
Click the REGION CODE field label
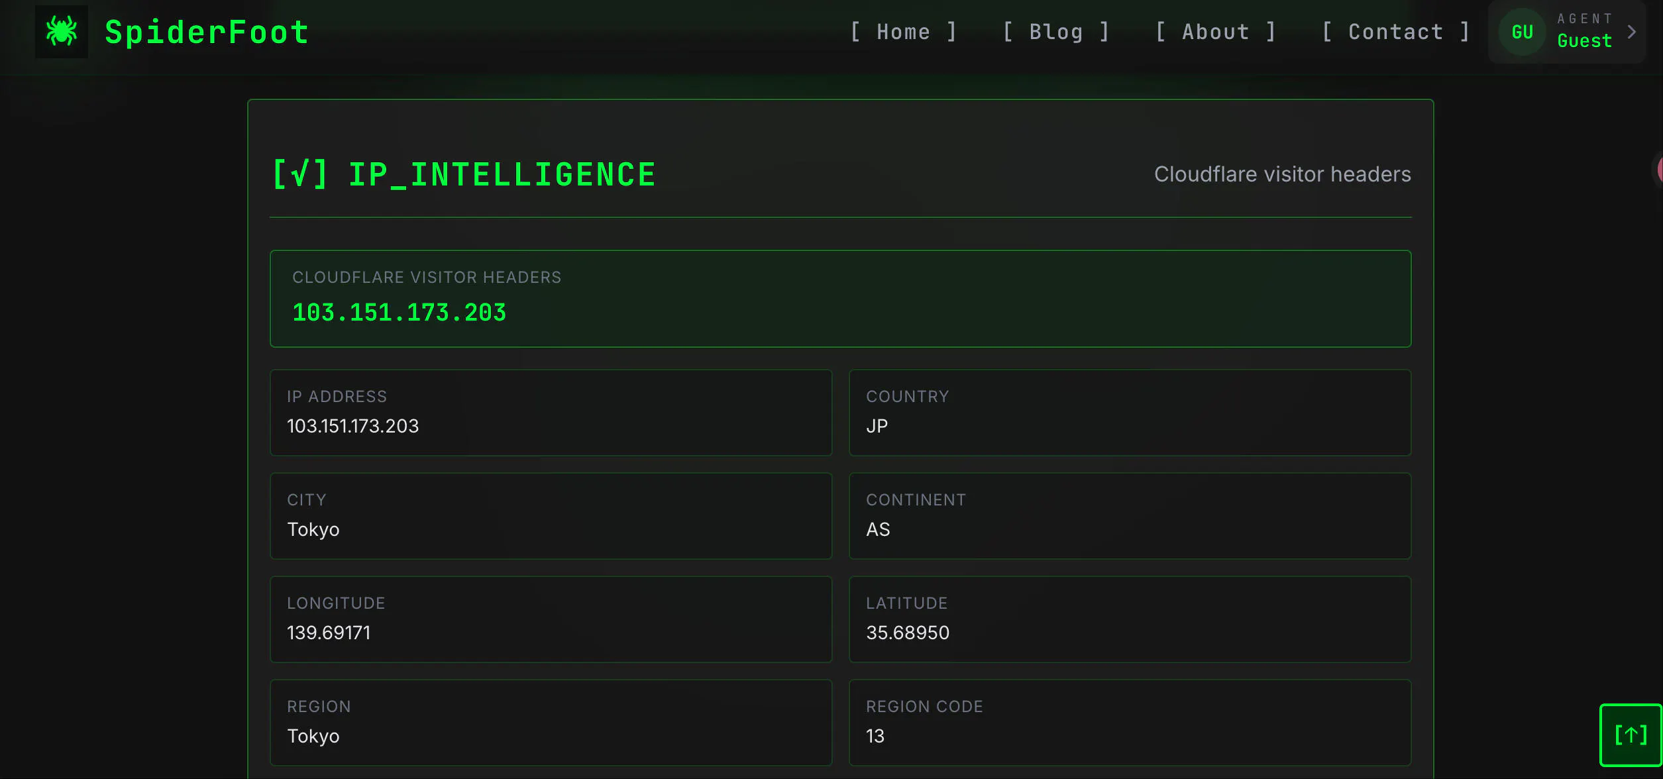pyautogui.click(x=924, y=707)
